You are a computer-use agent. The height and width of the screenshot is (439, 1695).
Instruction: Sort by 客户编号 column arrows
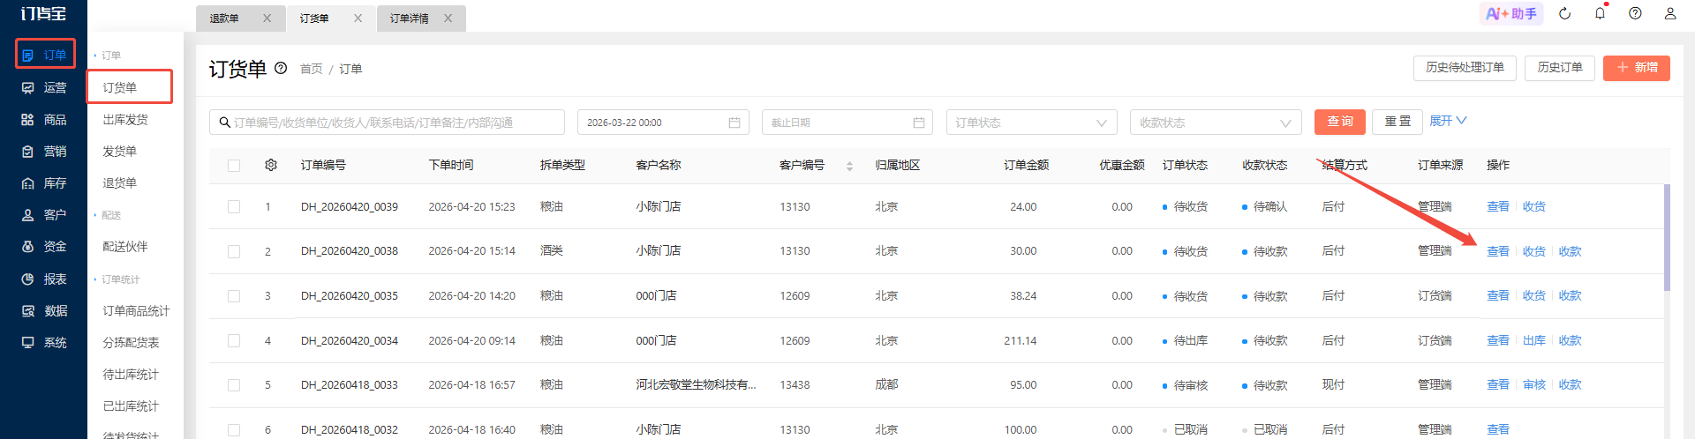[849, 166]
